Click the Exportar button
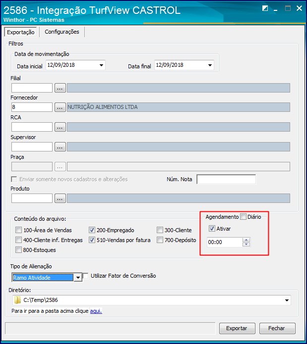 237,328
